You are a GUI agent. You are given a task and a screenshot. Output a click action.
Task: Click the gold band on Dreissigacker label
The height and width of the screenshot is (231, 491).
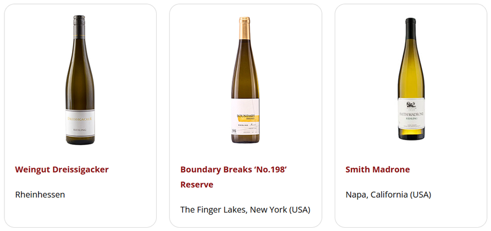(80, 118)
